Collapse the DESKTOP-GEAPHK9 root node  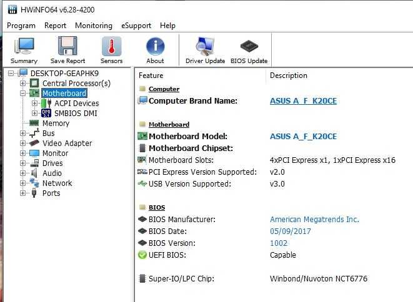click(11, 73)
